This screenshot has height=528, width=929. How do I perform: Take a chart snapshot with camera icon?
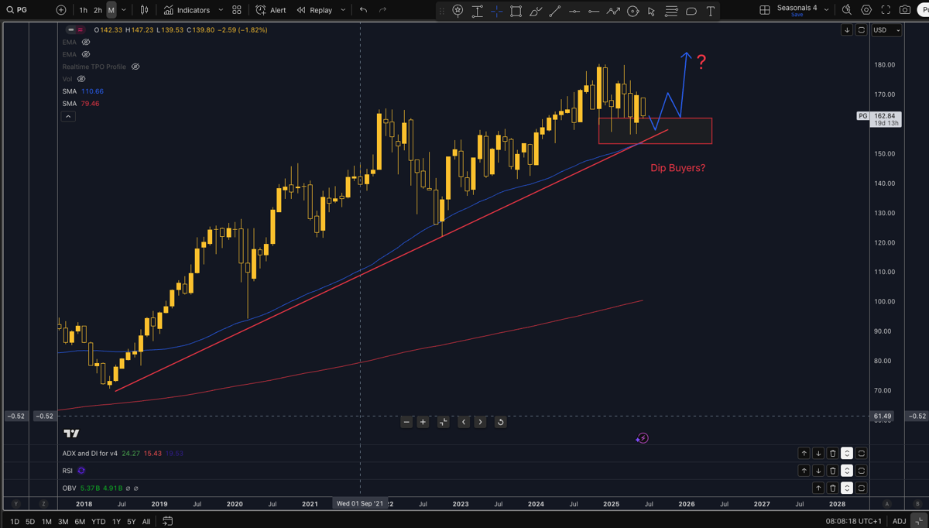[905, 10]
